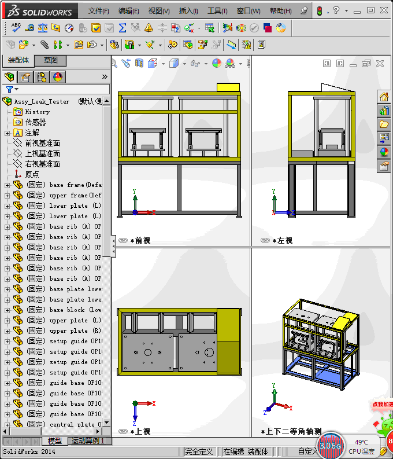
Task: Toggle the tree filter funnel
Action: point(9,89)
